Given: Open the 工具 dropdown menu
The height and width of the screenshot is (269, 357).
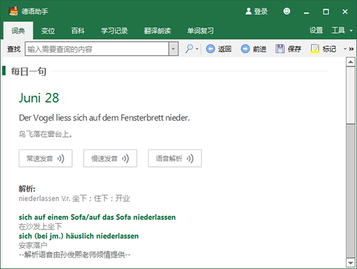Looking at the screenshot, I should (341, 31).
